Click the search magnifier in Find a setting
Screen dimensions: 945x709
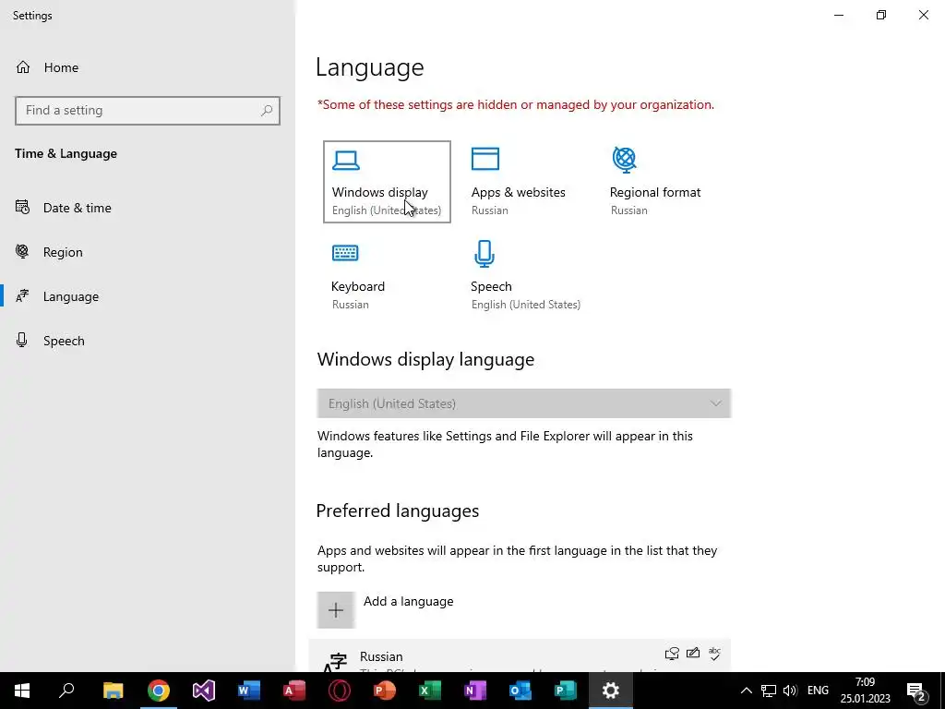(267, 111)
